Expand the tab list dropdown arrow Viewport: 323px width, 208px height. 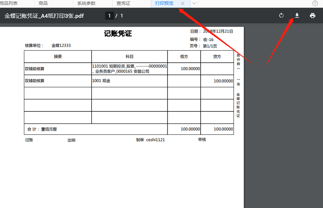click(194, 3)
